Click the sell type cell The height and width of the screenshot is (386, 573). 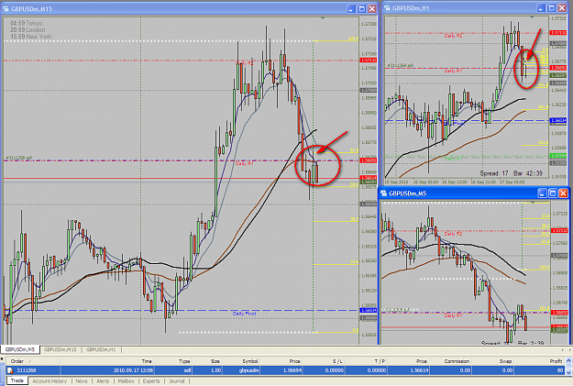click(x=187, y=370)
